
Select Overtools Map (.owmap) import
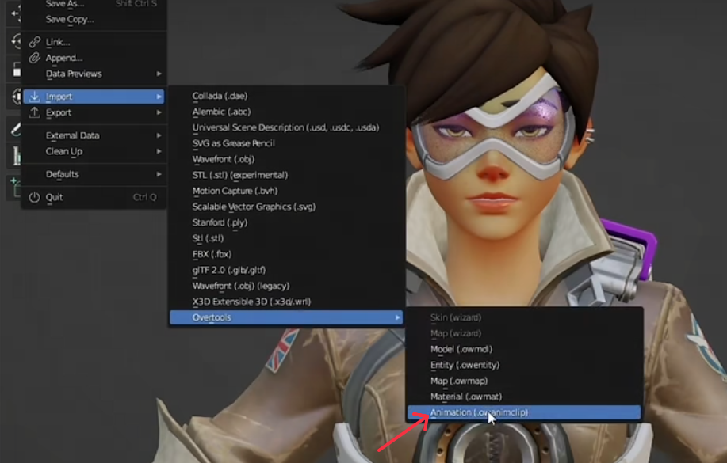coord(524,381)
